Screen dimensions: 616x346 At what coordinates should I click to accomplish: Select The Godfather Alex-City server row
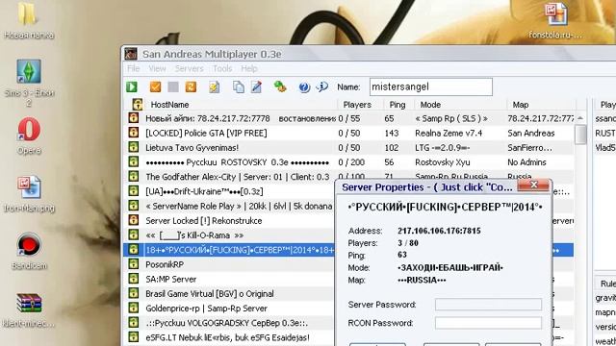(229, 177)
